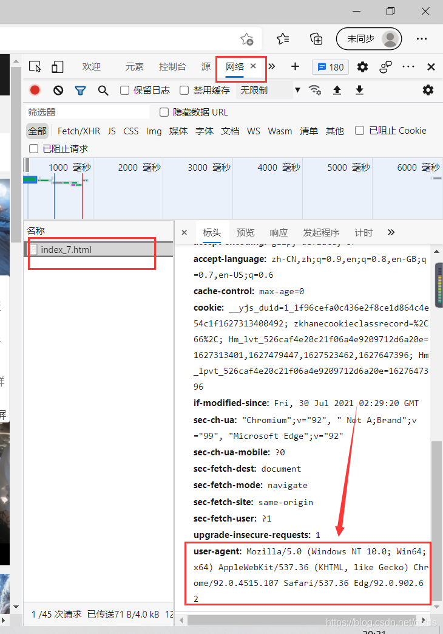The image size is (443, 634).
Task: Enable 禁用缓存 checkbox
Action: pos(184,90)
